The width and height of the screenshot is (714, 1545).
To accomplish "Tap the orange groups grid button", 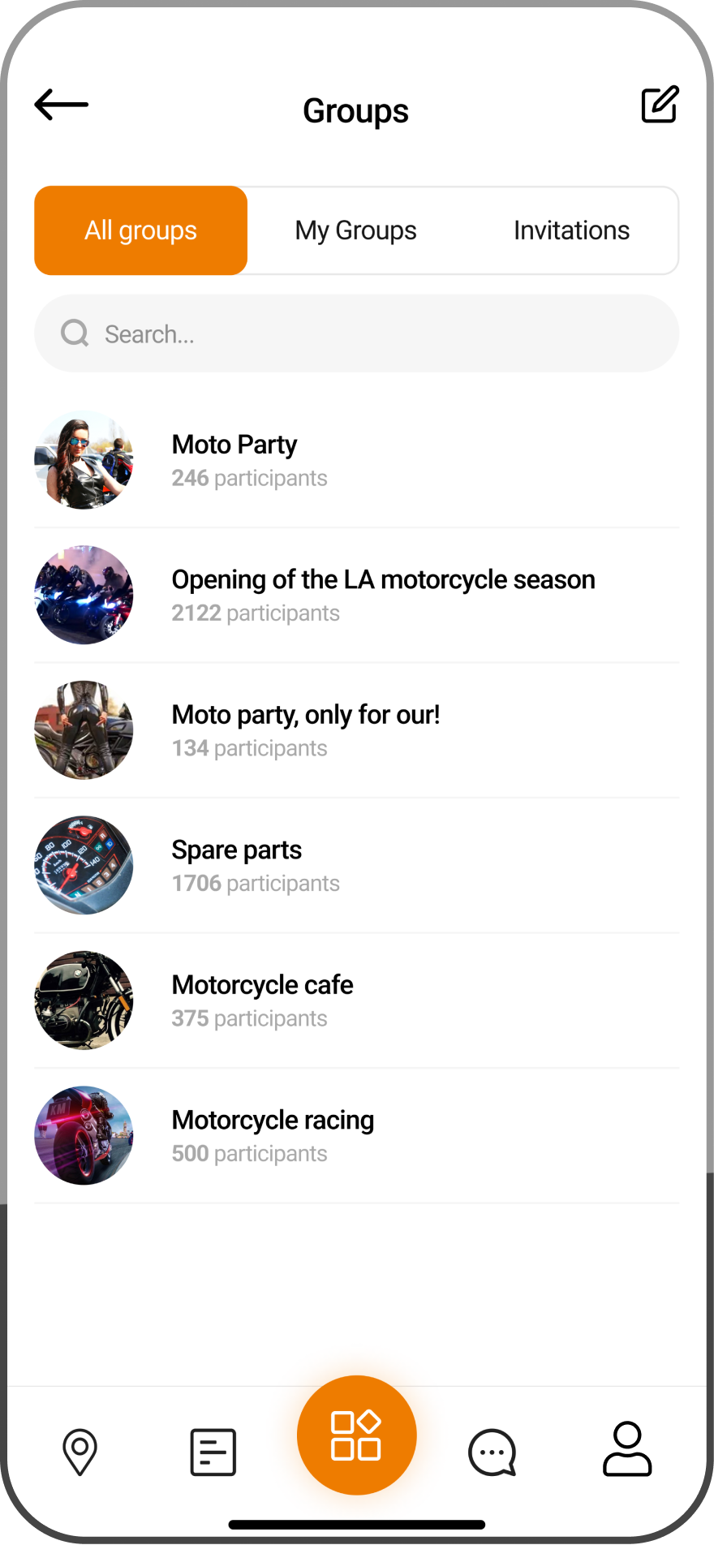I will click(x=356, y=1435).
